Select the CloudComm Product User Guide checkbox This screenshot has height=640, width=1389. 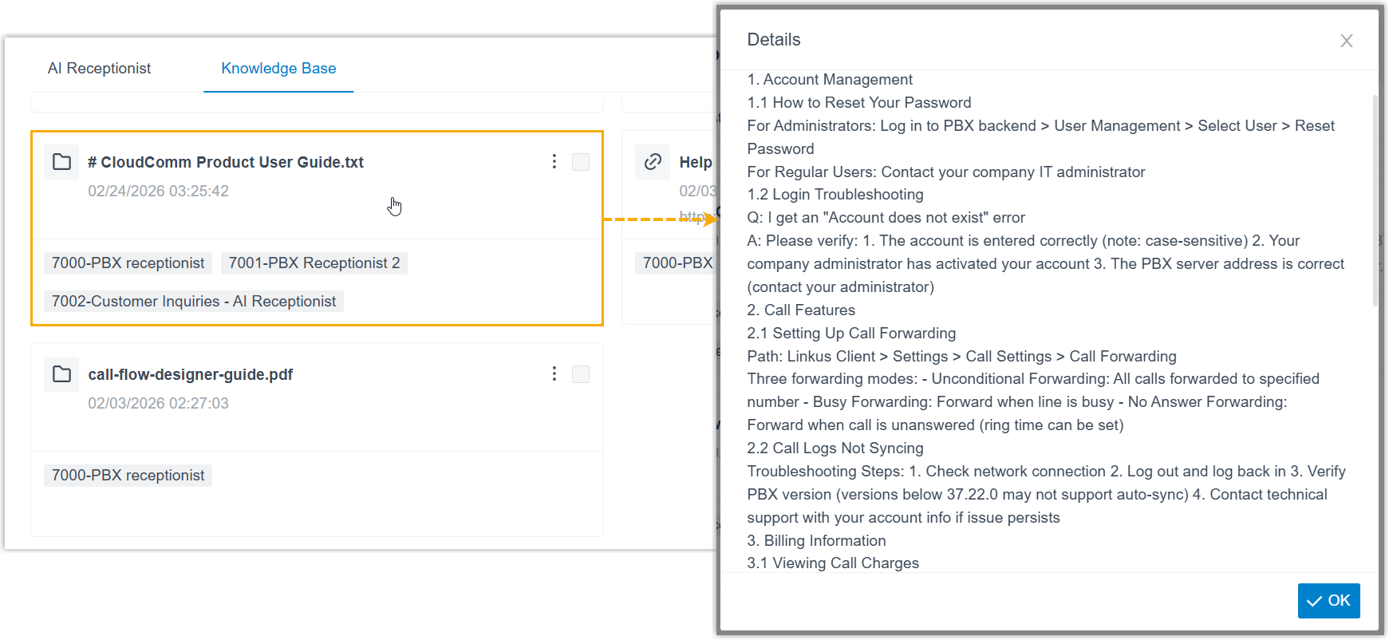581,162
